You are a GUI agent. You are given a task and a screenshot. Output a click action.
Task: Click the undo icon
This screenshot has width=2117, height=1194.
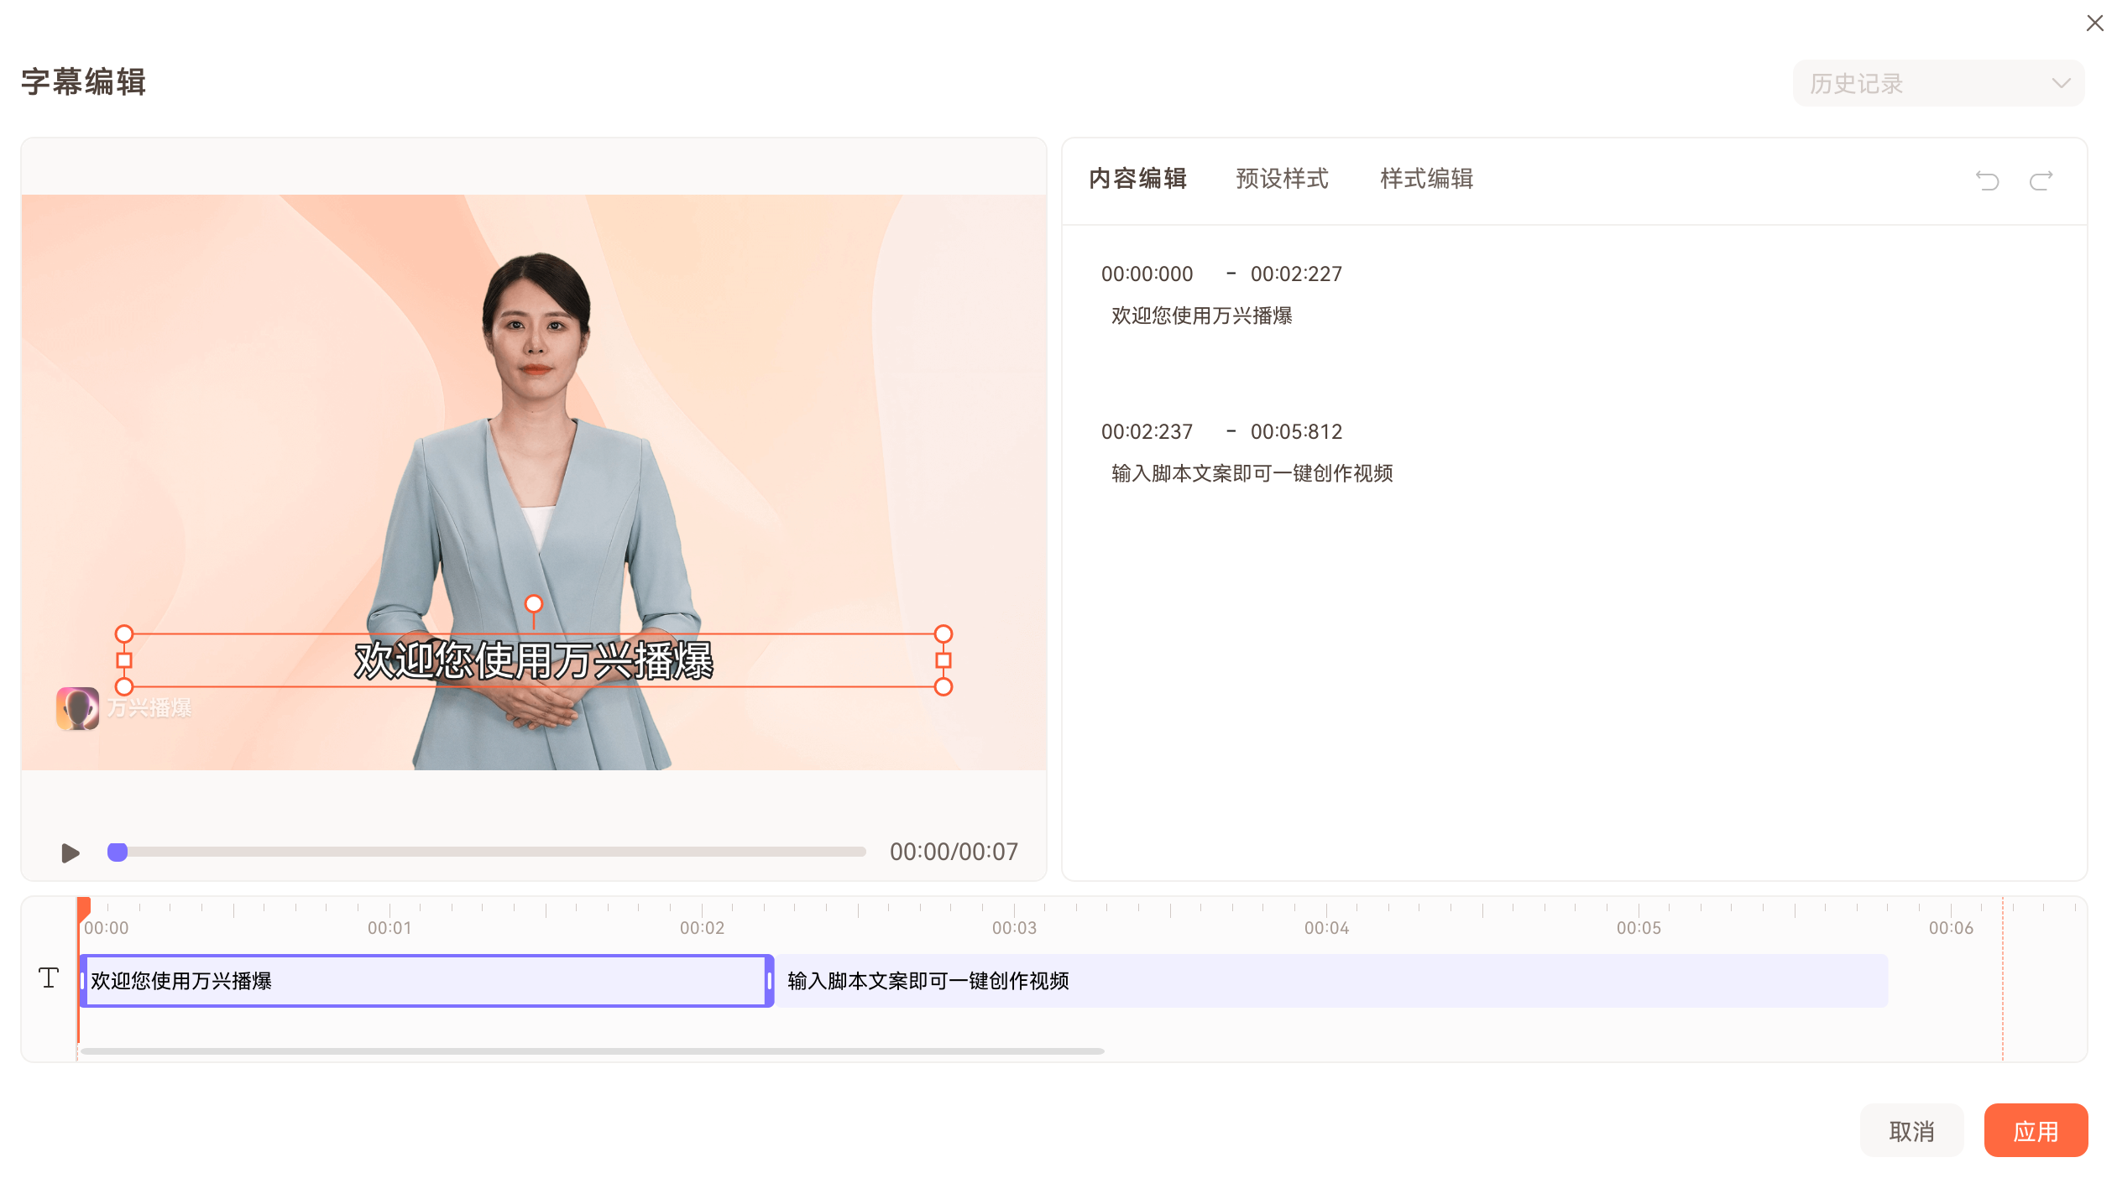[1987, 179]
